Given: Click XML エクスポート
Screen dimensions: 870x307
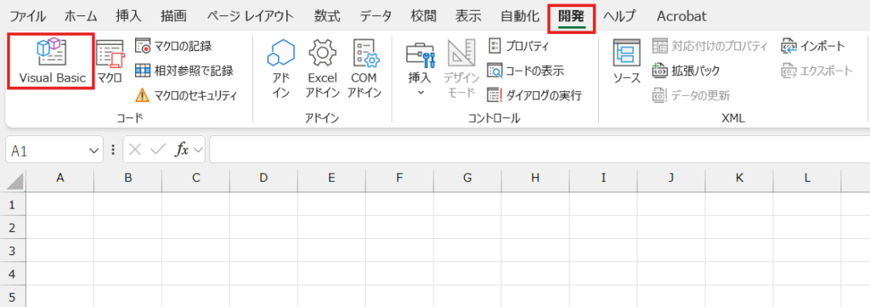Looking at the screenshot, I should coord(816,71).
